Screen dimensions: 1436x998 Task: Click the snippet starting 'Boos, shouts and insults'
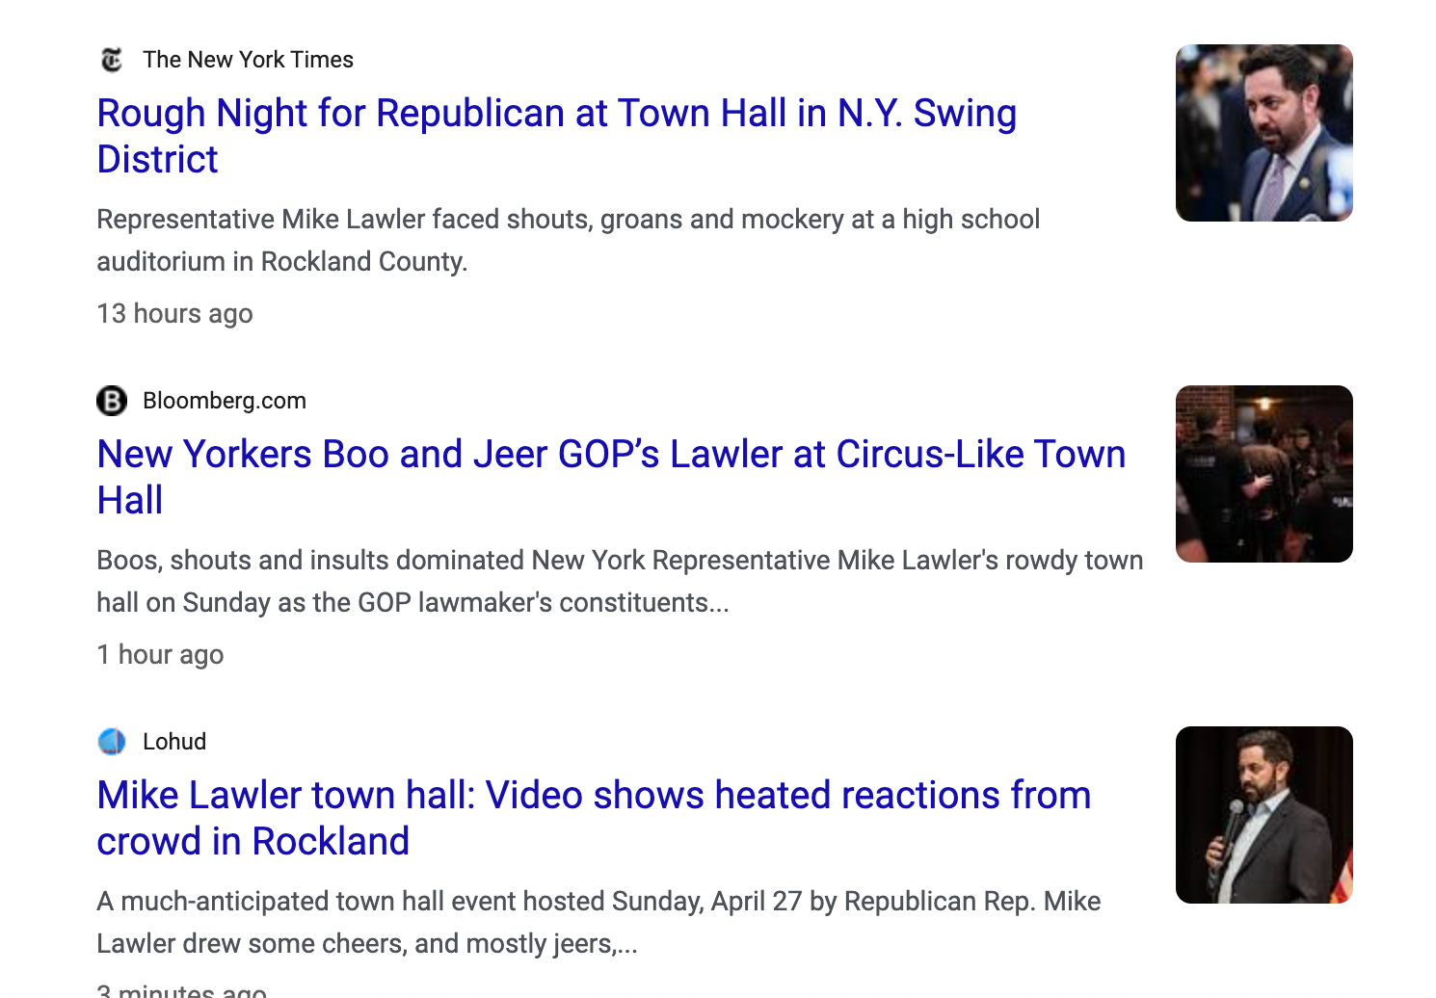click(619, 582)
